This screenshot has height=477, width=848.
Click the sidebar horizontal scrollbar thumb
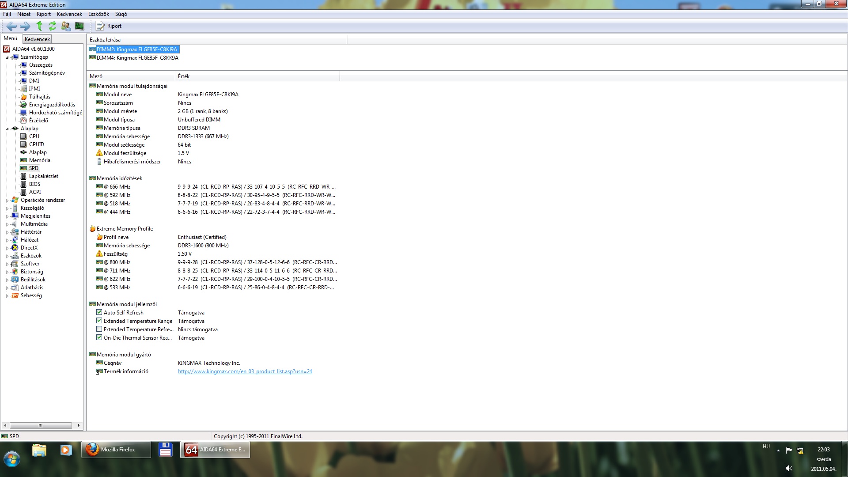pyautogui.click(x=41, y=425)
